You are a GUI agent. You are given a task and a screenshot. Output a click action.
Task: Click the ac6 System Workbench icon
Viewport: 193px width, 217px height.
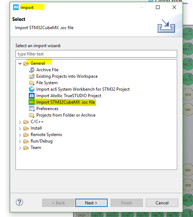[32, 89]
